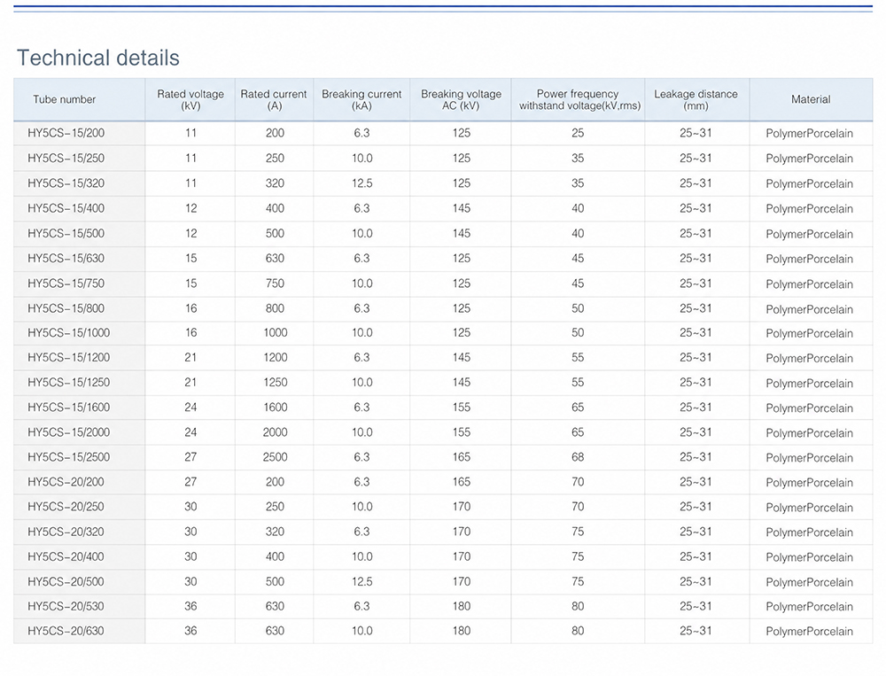Select tube number "HY5CS-15/200"
Viewport: 886px width, 676px height.
(66, 134)
